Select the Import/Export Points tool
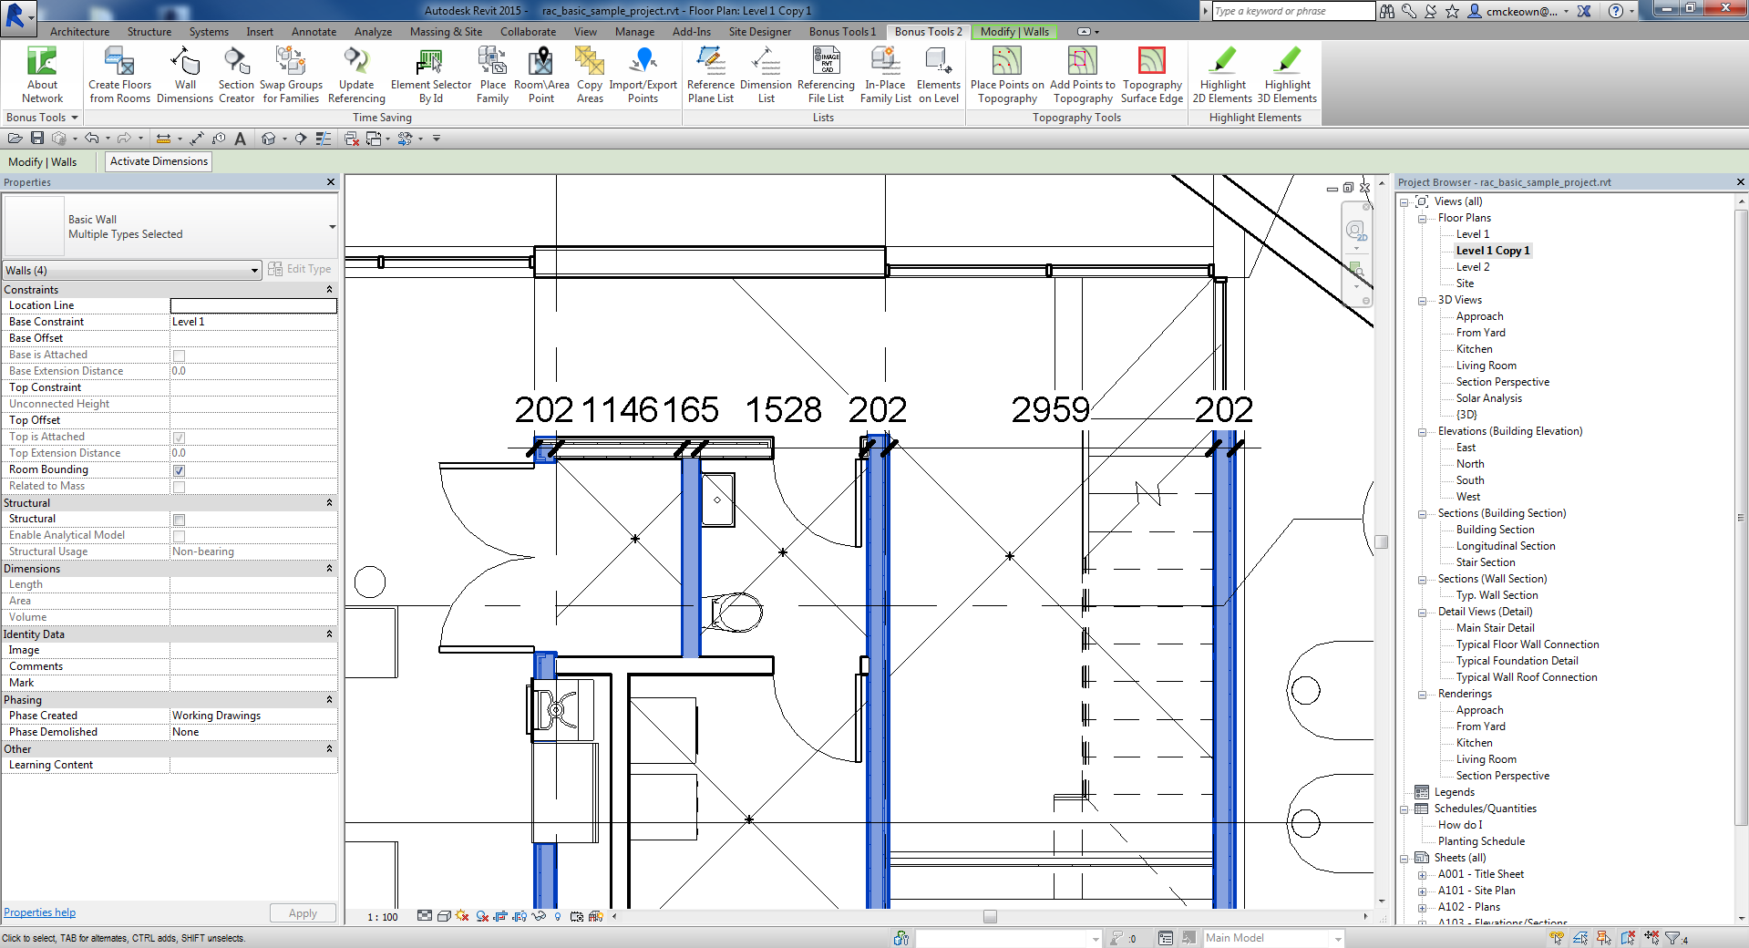 click(x=643, y=75)
